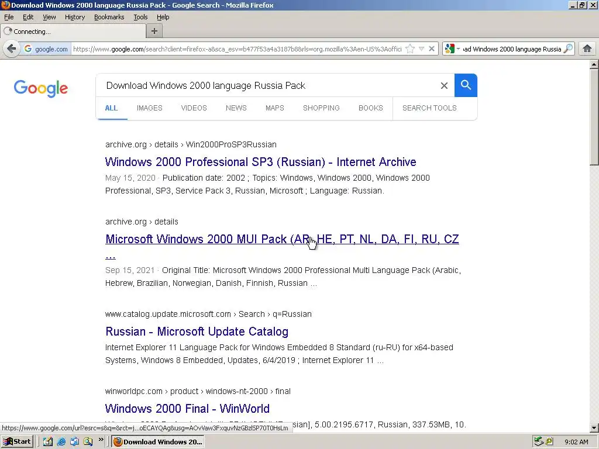Viewport: 599px width, 449px height.
Task: Switch to the IMAGES results tab
Action: 149,108
